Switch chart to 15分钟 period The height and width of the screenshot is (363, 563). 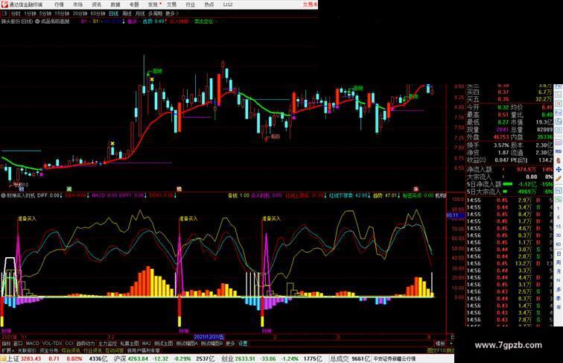point(62,13)
